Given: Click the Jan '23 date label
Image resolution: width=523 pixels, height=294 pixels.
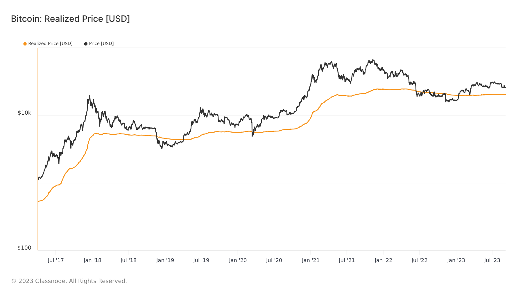Looking at the screenshot, I should coord(456,260).
